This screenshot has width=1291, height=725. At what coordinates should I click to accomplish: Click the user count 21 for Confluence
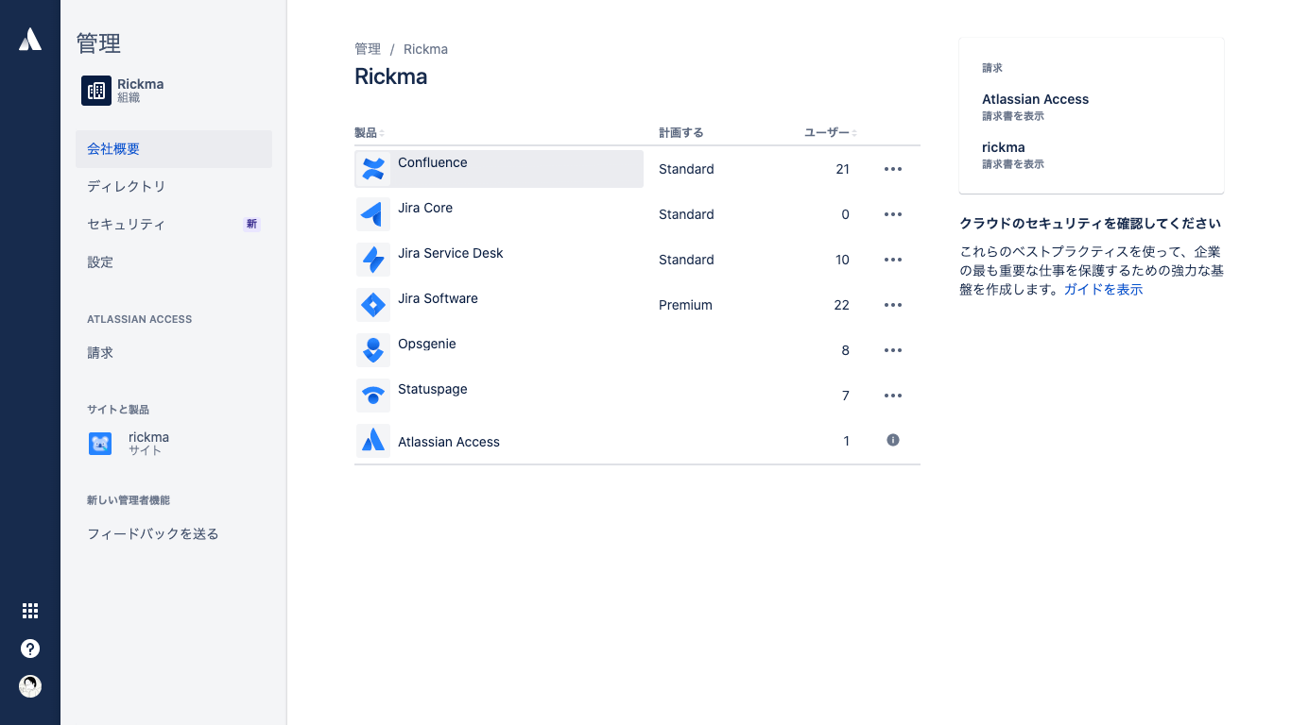(842, 169)
